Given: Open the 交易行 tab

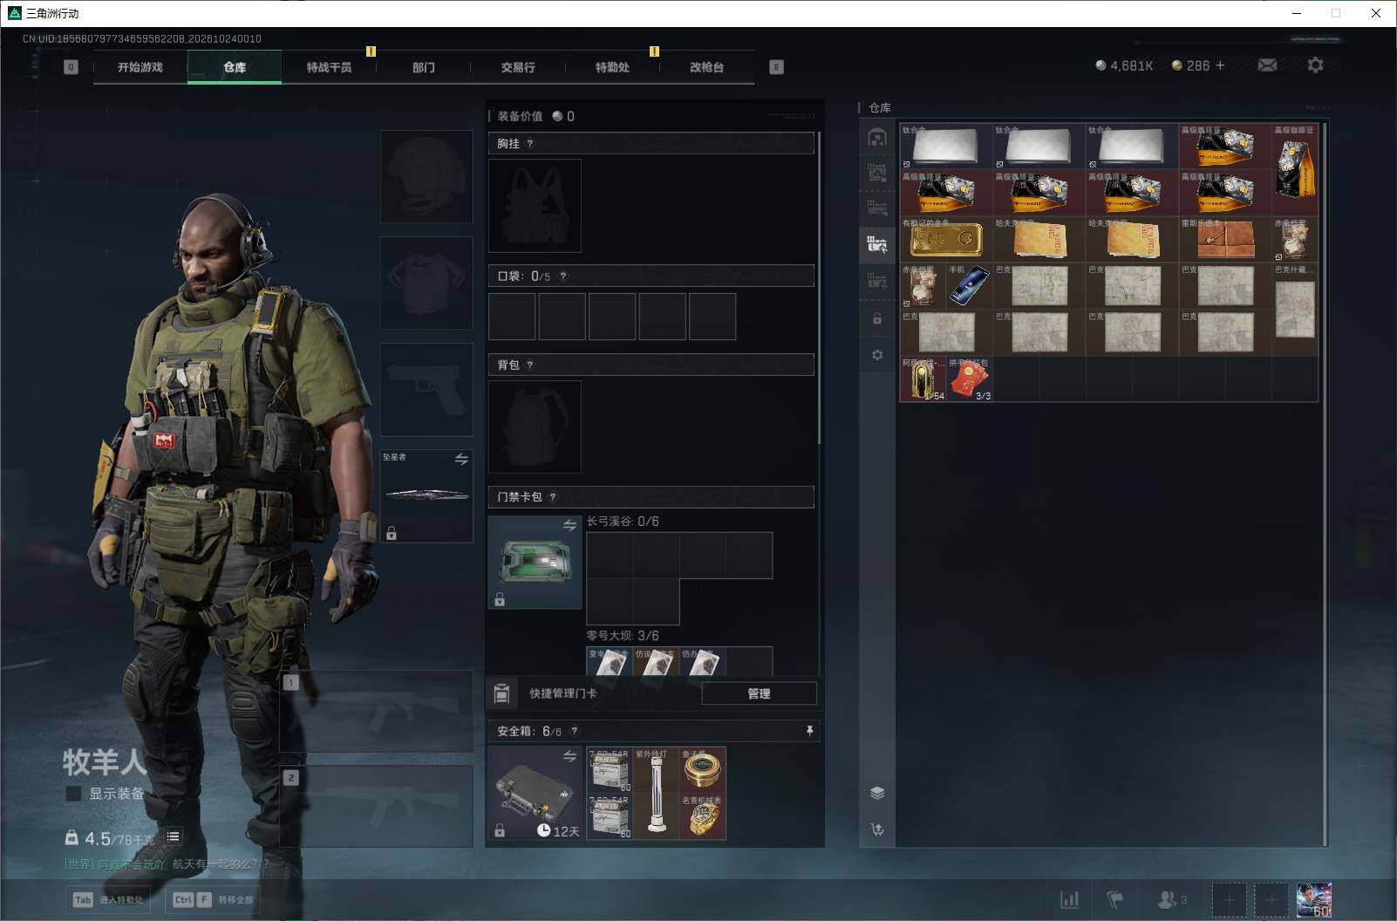Looking at the screenshot, I should (x=518, y=67).
